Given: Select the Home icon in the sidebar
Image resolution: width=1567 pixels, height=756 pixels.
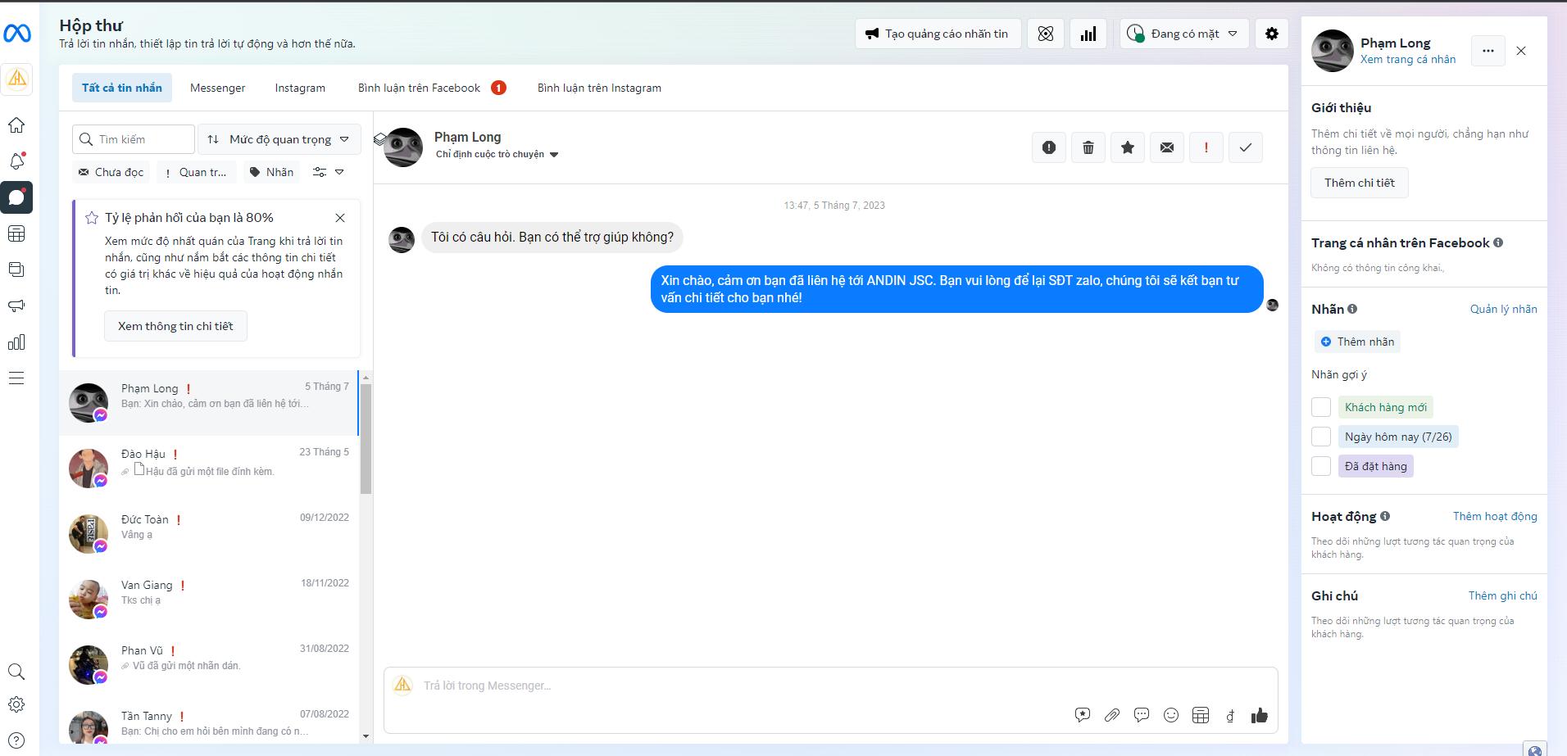Looking at the screenshot, I should (16, 124).
